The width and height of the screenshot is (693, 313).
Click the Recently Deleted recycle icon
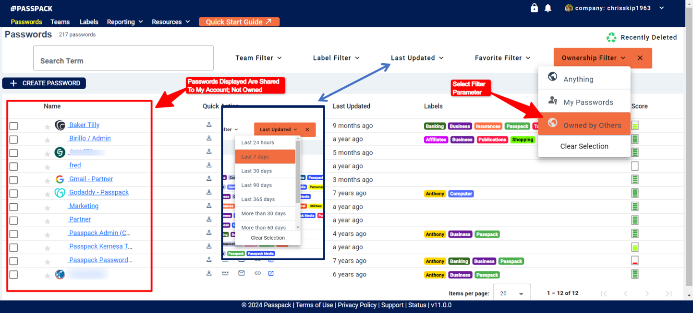611,37
